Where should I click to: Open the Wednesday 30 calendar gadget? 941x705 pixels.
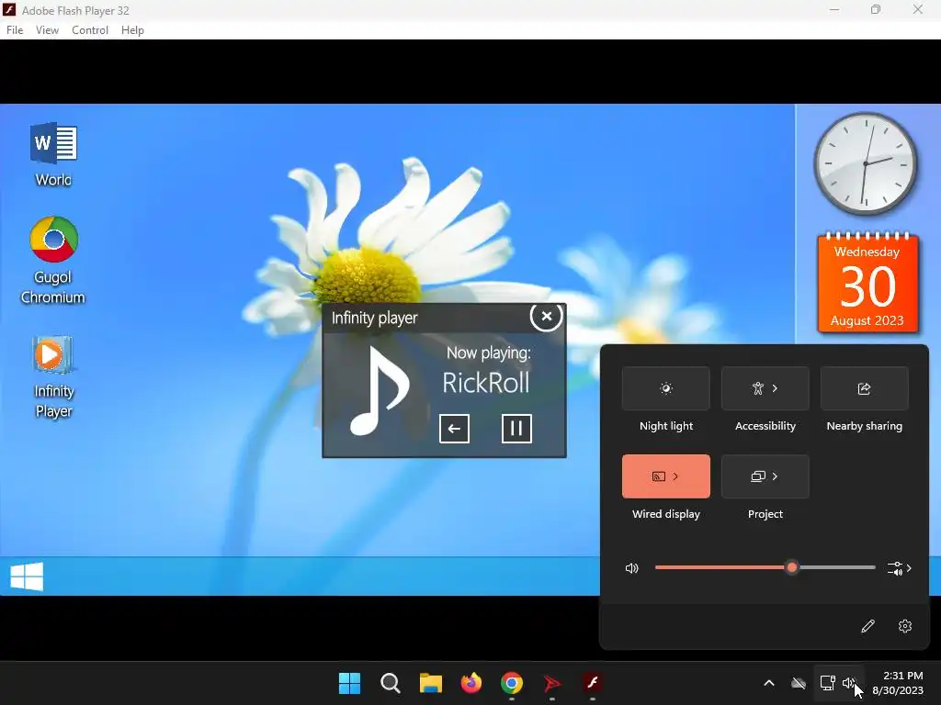click(x=867, y=283)
